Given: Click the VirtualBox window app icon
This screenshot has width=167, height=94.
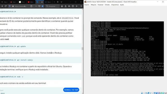Looking at the screenshot, I should coord(85,2).
